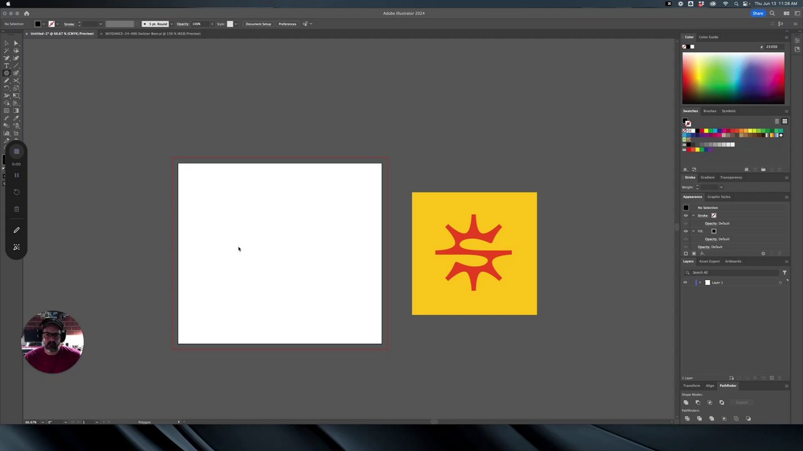The image size is (803, 451).
Task: Toggle Stroke attribute visibility in Appearance
Action: pyautogui.click(x=686, y=215)
